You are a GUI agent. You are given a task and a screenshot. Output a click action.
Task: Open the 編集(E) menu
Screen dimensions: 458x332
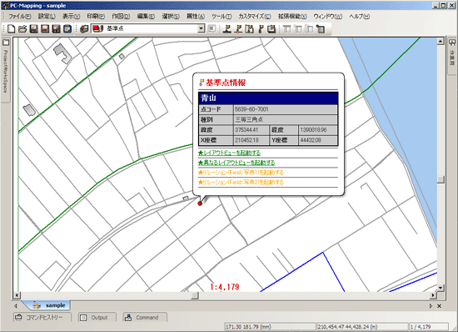click(146, 17)
